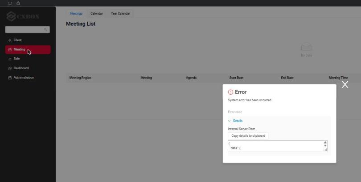Click the home icon in top bar

(x=18, y=3)
